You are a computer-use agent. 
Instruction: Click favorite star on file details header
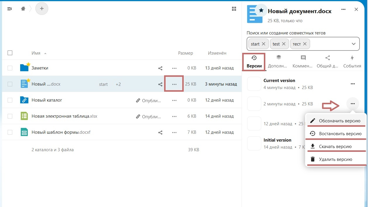261,10
